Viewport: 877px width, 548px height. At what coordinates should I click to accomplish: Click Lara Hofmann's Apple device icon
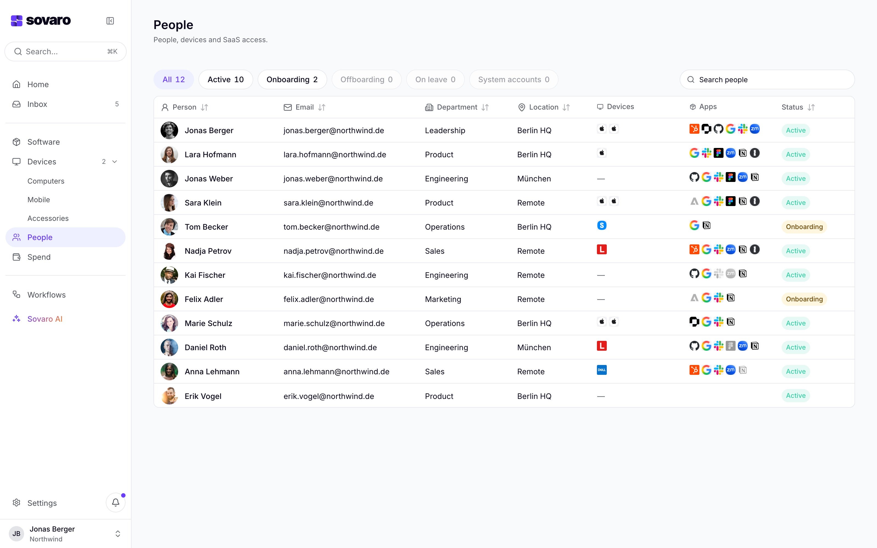(x=602, y=153)
